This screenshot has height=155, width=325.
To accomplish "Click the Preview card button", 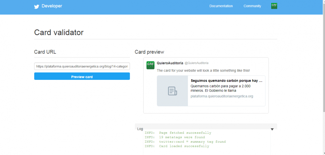I will pyautogui.click(x=82, y=77).
